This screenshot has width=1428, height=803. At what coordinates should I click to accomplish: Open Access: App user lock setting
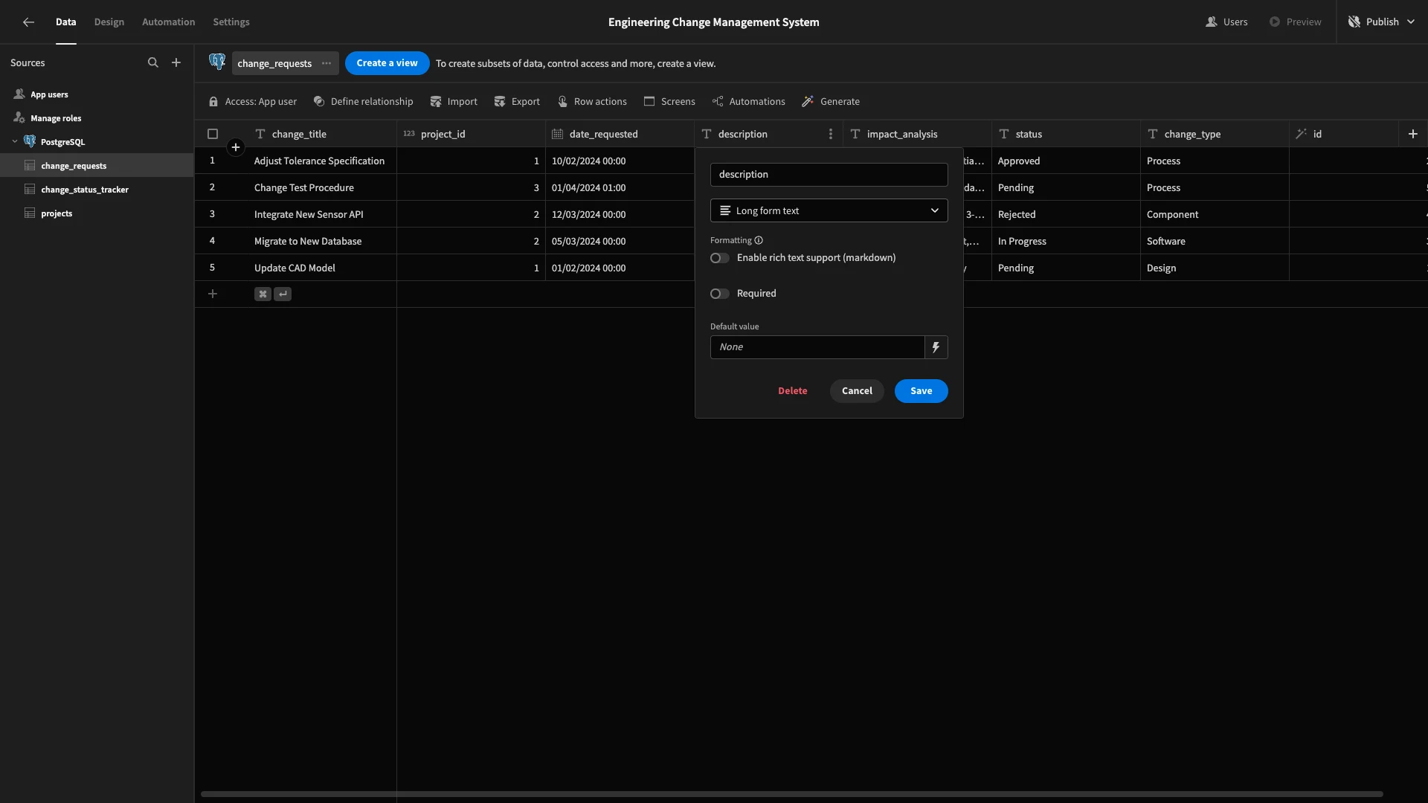pos(252,102)
